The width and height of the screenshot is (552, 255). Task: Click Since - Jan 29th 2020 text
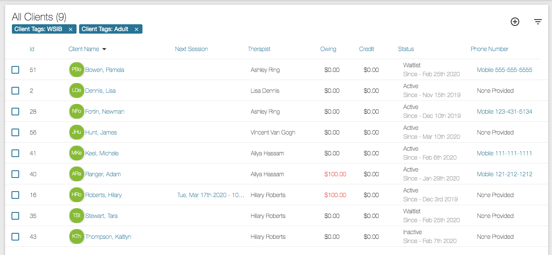coord(431,178)
